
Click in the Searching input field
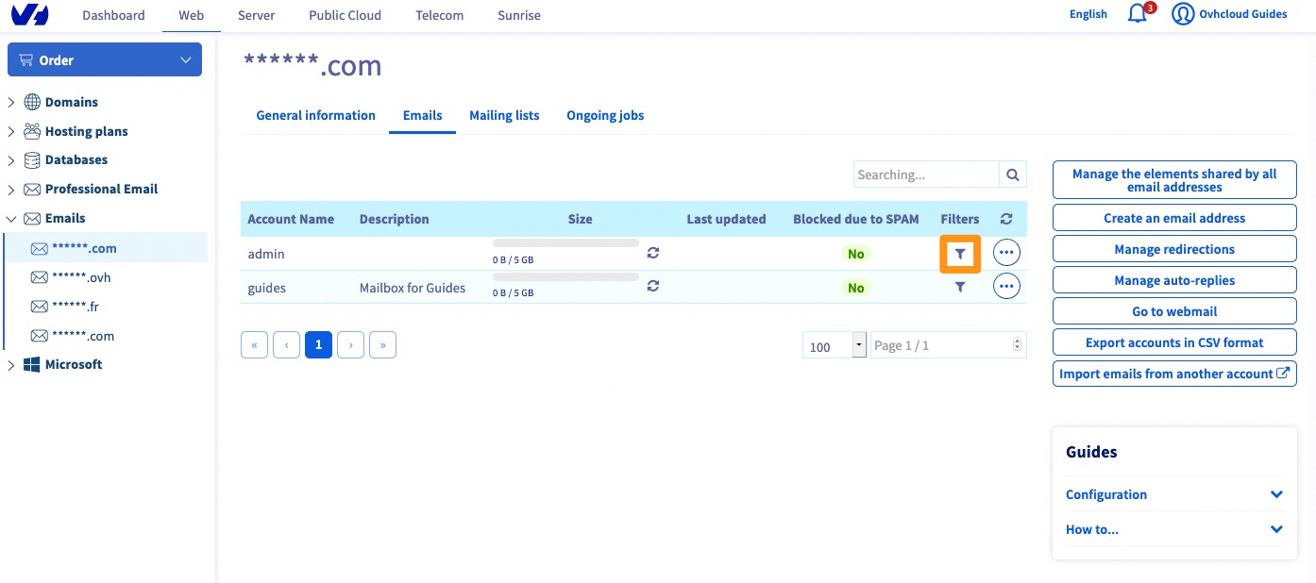pos(926,175)
